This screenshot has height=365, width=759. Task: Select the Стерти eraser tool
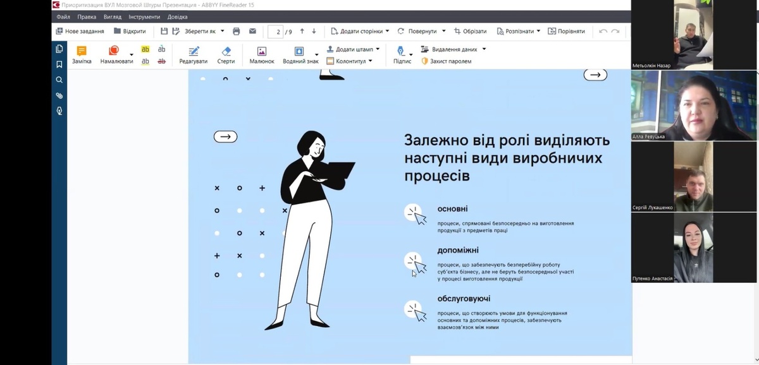(x=226, y=55)
